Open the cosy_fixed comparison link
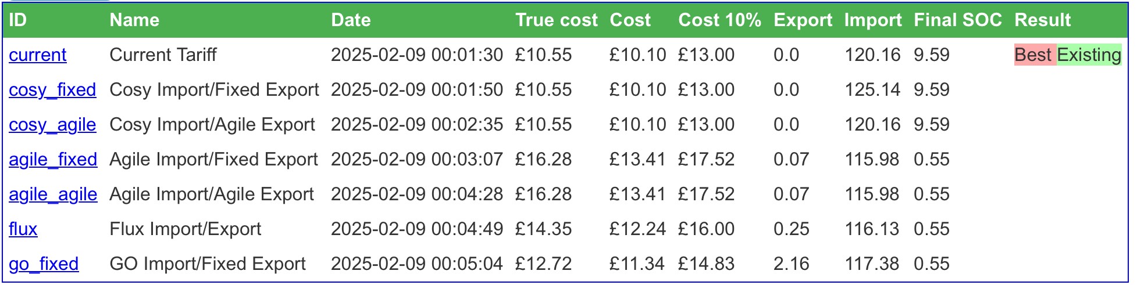1137x285 pixels. 52,90
